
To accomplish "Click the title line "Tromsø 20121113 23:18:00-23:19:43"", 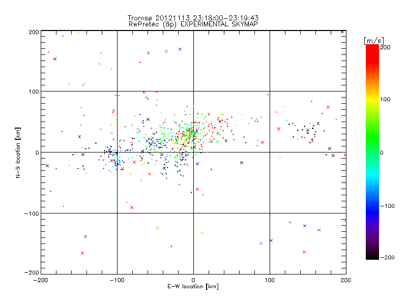I will coord(193,18).
